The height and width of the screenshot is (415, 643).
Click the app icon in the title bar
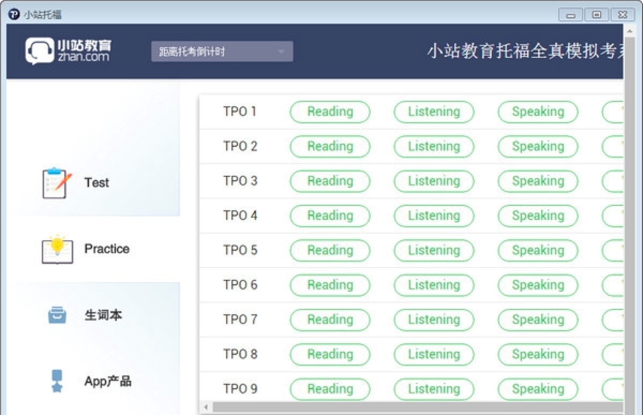tap(14, 14)
